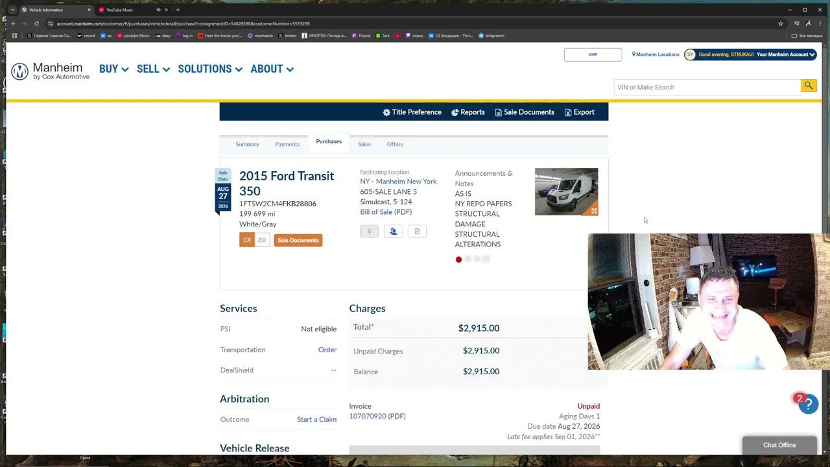This screenshot has width=830, height=467.
Task: Open a new browser tab with plus icon
Action: [x=178, y=10]
